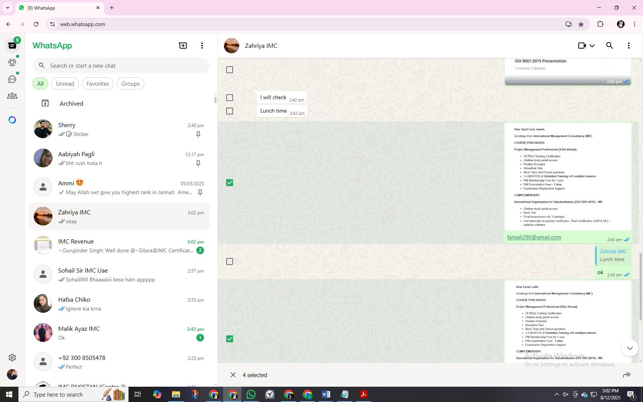Viewport: 643px width, 402px height.
Task: Open Zahriya IMC contact header picture
Action: [232, 46]
